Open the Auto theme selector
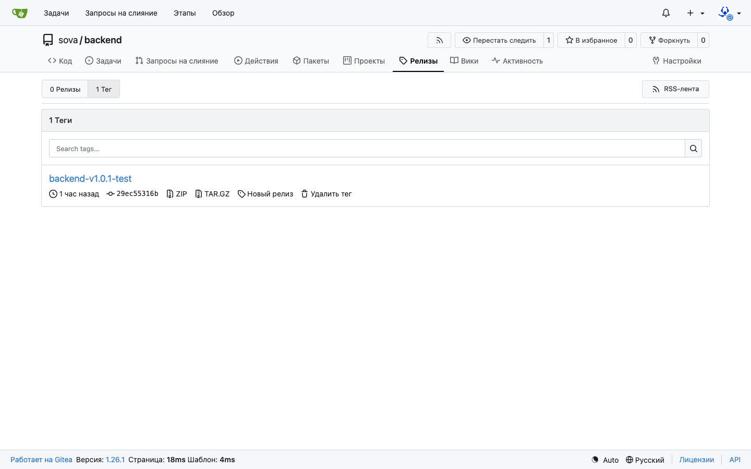Screen dimensions: 751x469 [x=605, y=460]
